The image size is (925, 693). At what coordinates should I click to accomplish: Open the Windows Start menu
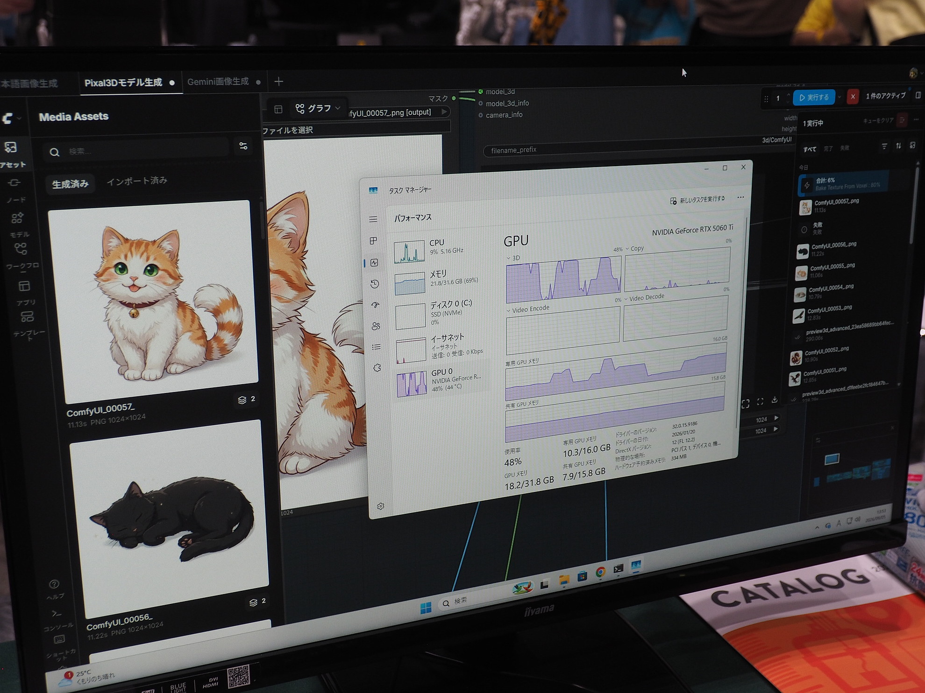(426, 607)
